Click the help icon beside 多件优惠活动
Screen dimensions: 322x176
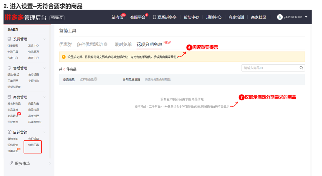coord(106,44)
